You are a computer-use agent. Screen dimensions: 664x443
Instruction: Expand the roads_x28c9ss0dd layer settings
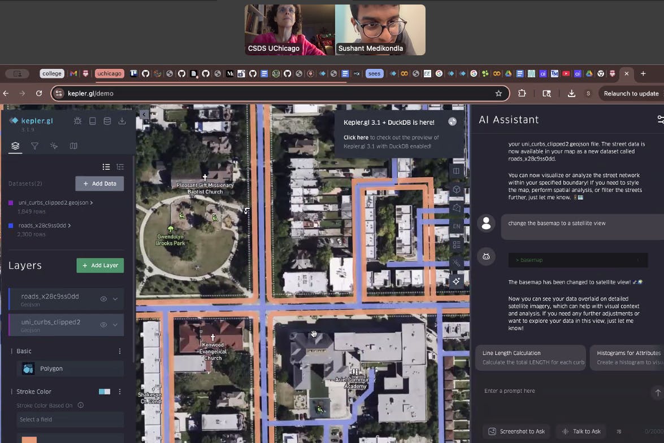coord(115,299)
